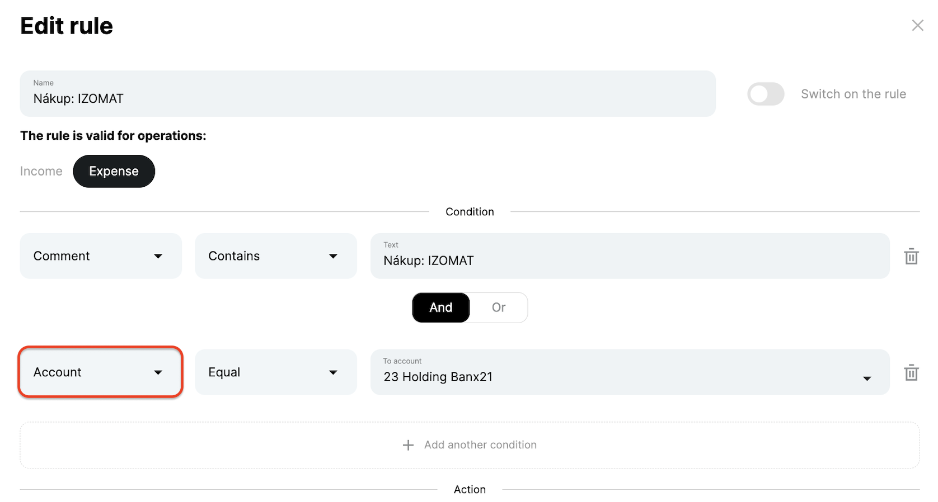Choose the Or condition operator
The image size is (938, 502).
[x=499, y=307]
